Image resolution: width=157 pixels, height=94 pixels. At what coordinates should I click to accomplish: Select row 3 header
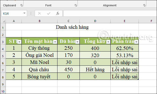pos(3,41)
